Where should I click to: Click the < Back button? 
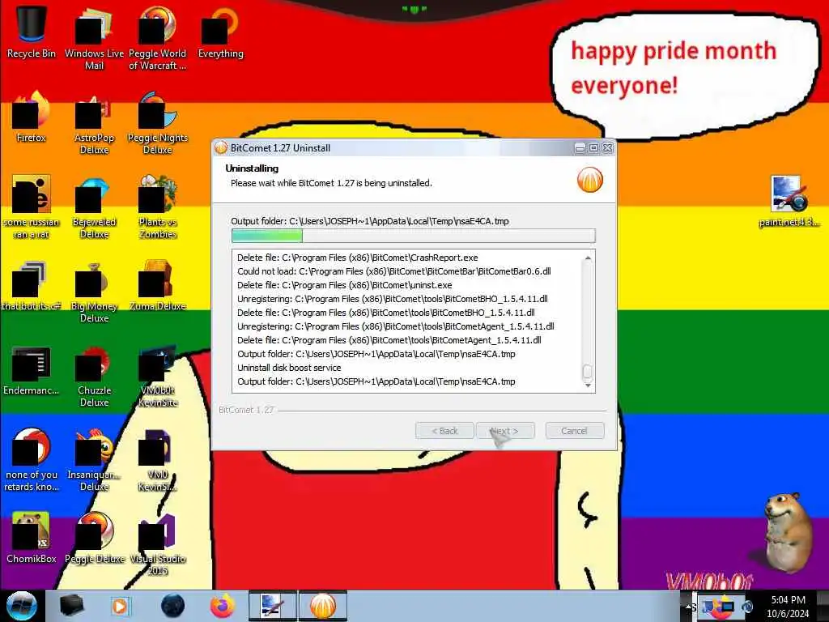coord(444,431)
